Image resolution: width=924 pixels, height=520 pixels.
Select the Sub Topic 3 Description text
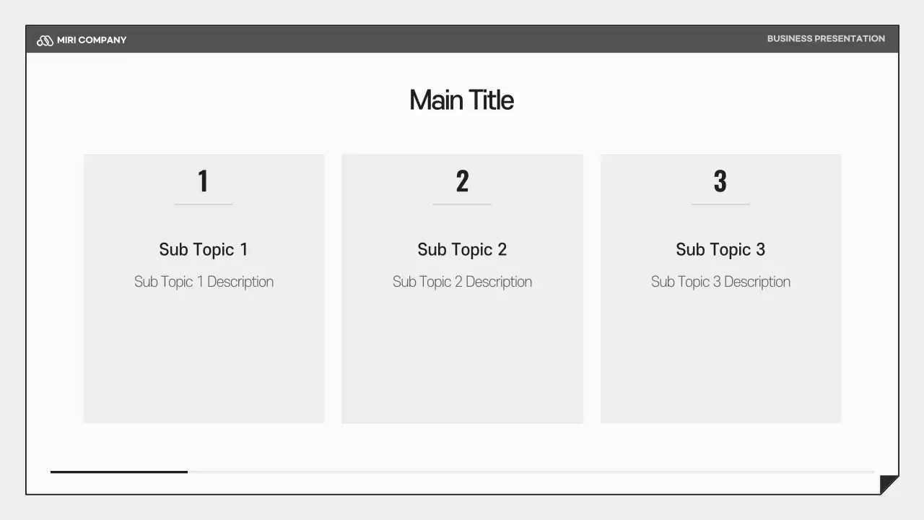click(720, 282)
